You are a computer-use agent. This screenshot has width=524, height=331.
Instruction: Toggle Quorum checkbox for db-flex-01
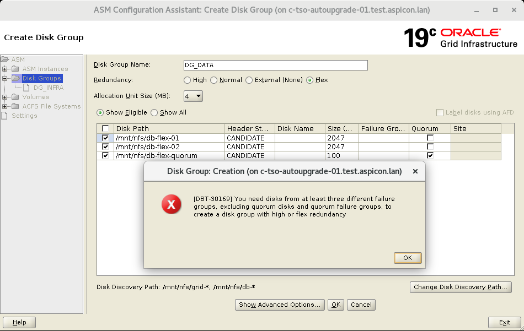coord(430,138)
